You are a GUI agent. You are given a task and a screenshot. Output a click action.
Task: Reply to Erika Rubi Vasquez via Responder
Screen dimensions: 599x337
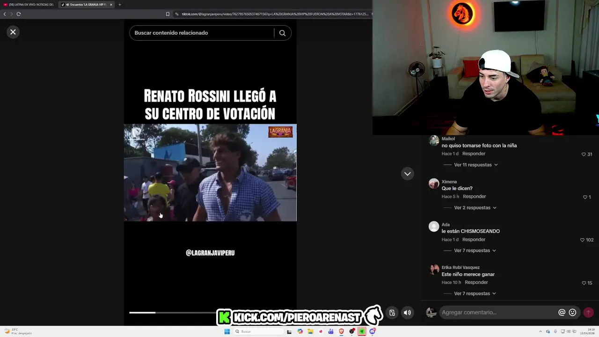coord(476,282)
